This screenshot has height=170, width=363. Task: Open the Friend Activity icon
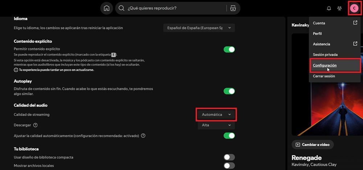pyautogui.click(x=339, y=8)
